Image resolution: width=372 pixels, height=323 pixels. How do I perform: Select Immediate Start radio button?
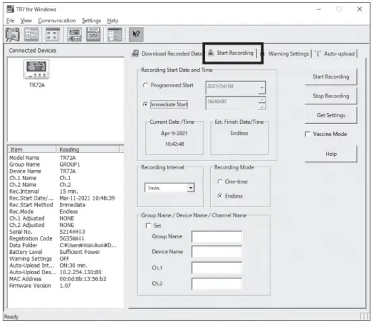point(145,104)
